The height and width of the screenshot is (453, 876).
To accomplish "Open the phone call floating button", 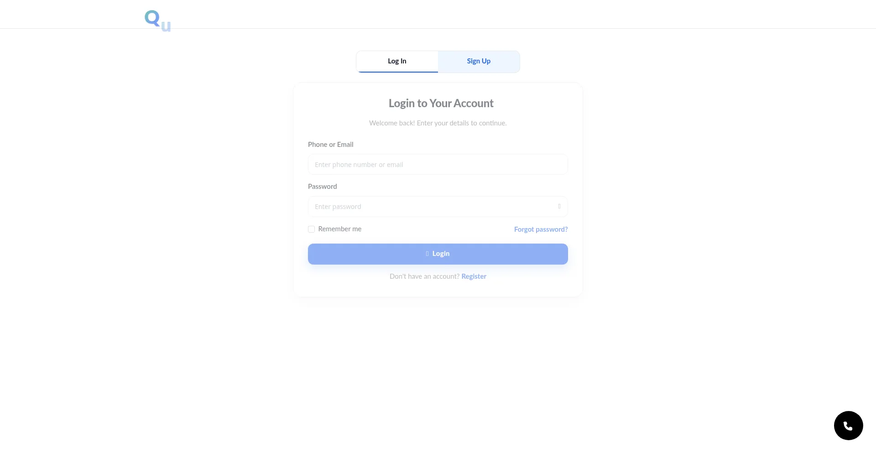I will pyautogui.click(x=848, y=426).
